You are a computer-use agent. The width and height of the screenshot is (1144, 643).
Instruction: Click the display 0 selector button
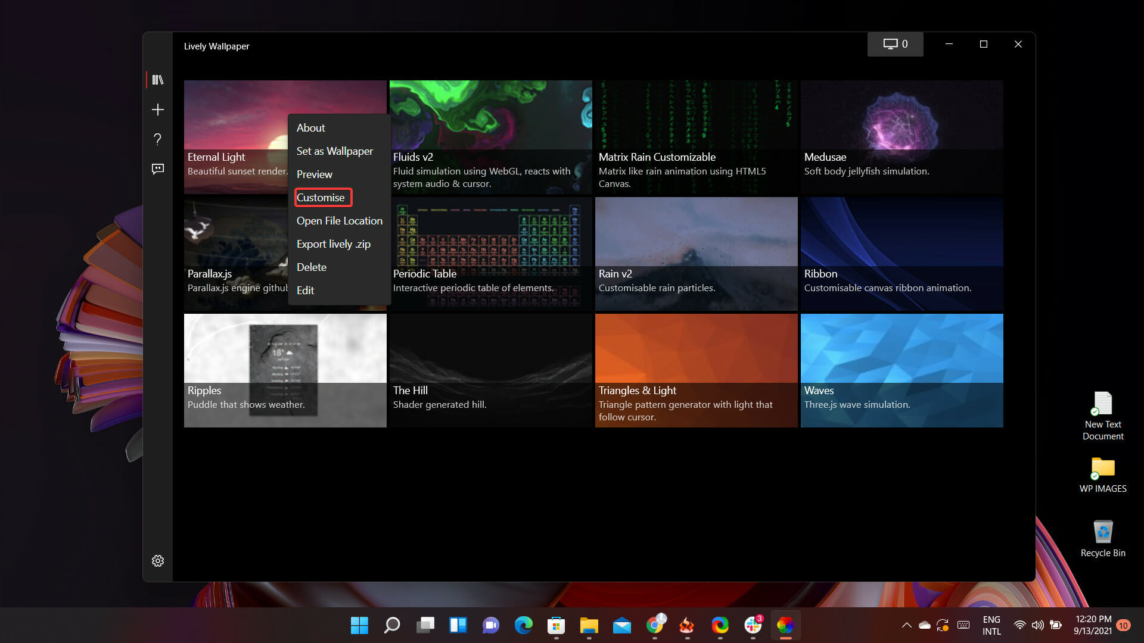pos(895,44)
